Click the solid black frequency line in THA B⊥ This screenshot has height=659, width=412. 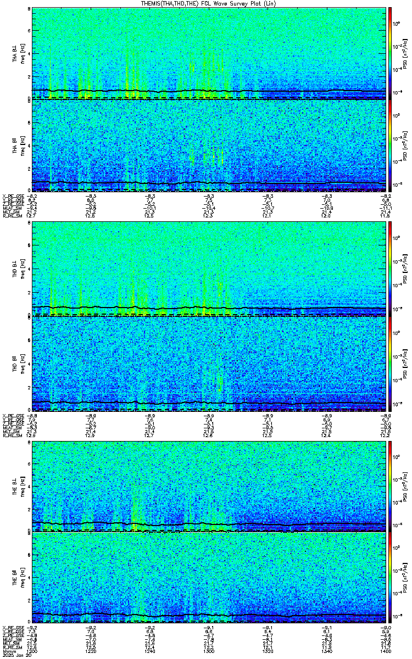pos(209,91)
